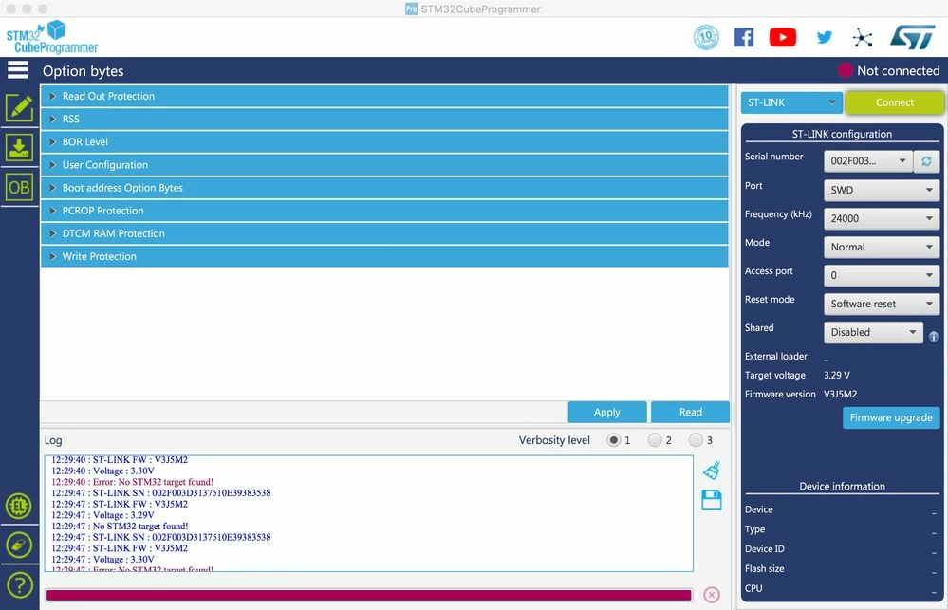Refresh the ST-LINK serial number list
Screen dimensions: 948x610
[926, 161]
